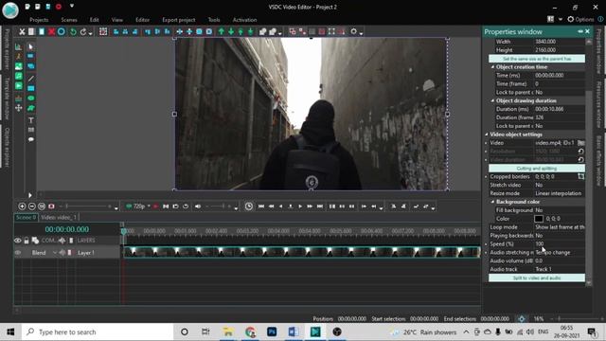Screen dimensions: 606x341
Task: Select the Text tool
Action: click(x=31, y=120)
